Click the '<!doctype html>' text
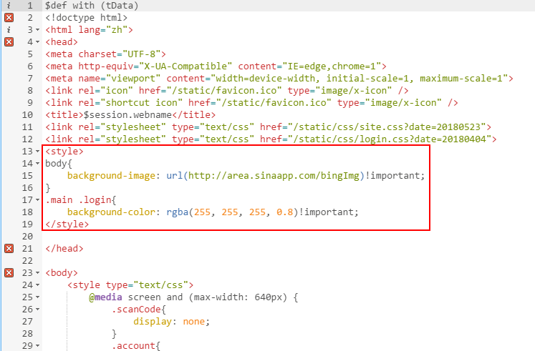The image size is (535, 351). tap(87, 17)
